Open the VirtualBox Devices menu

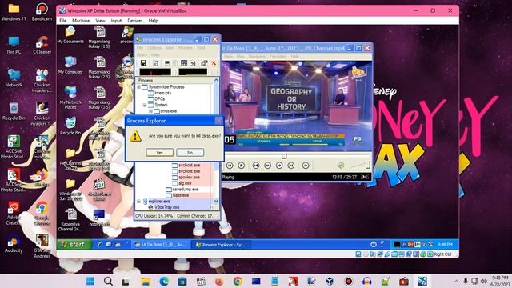[x=135, y=21]
